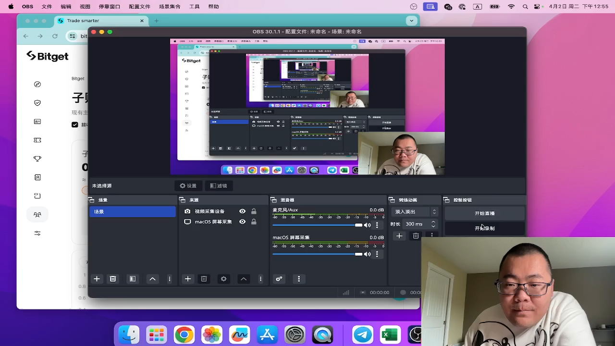This screenshot has height=346, width=615.
Task: Toggle visibility of macOS 屏幕采集 source
Action: tap(242, 222)
